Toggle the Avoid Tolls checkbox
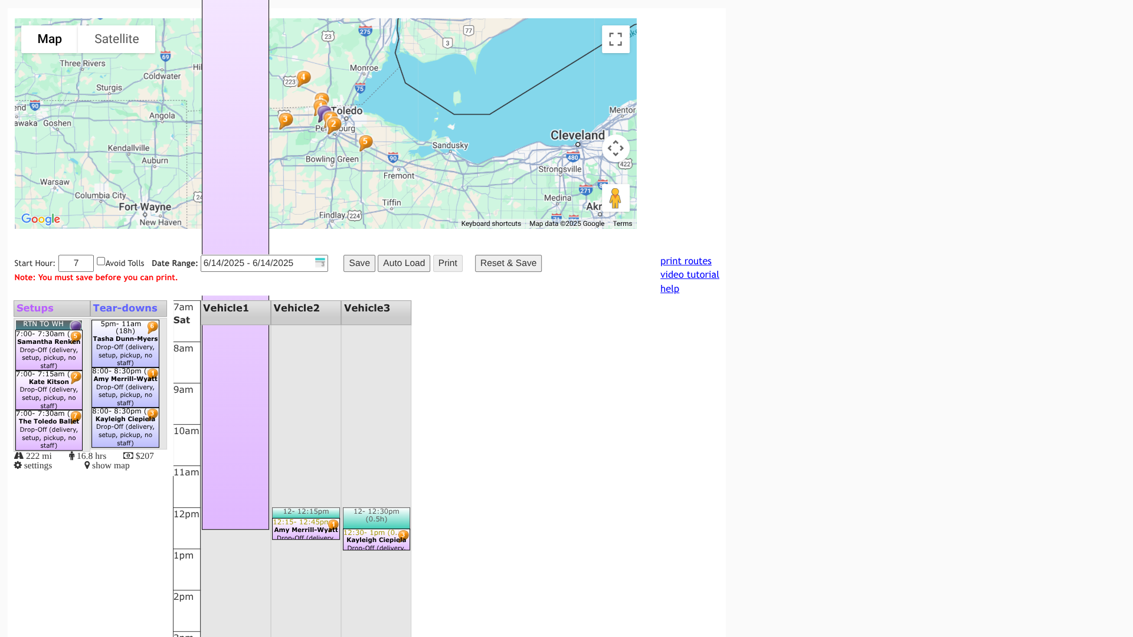 101,261
